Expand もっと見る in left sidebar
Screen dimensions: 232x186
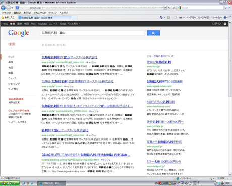(x=13, y=89)
